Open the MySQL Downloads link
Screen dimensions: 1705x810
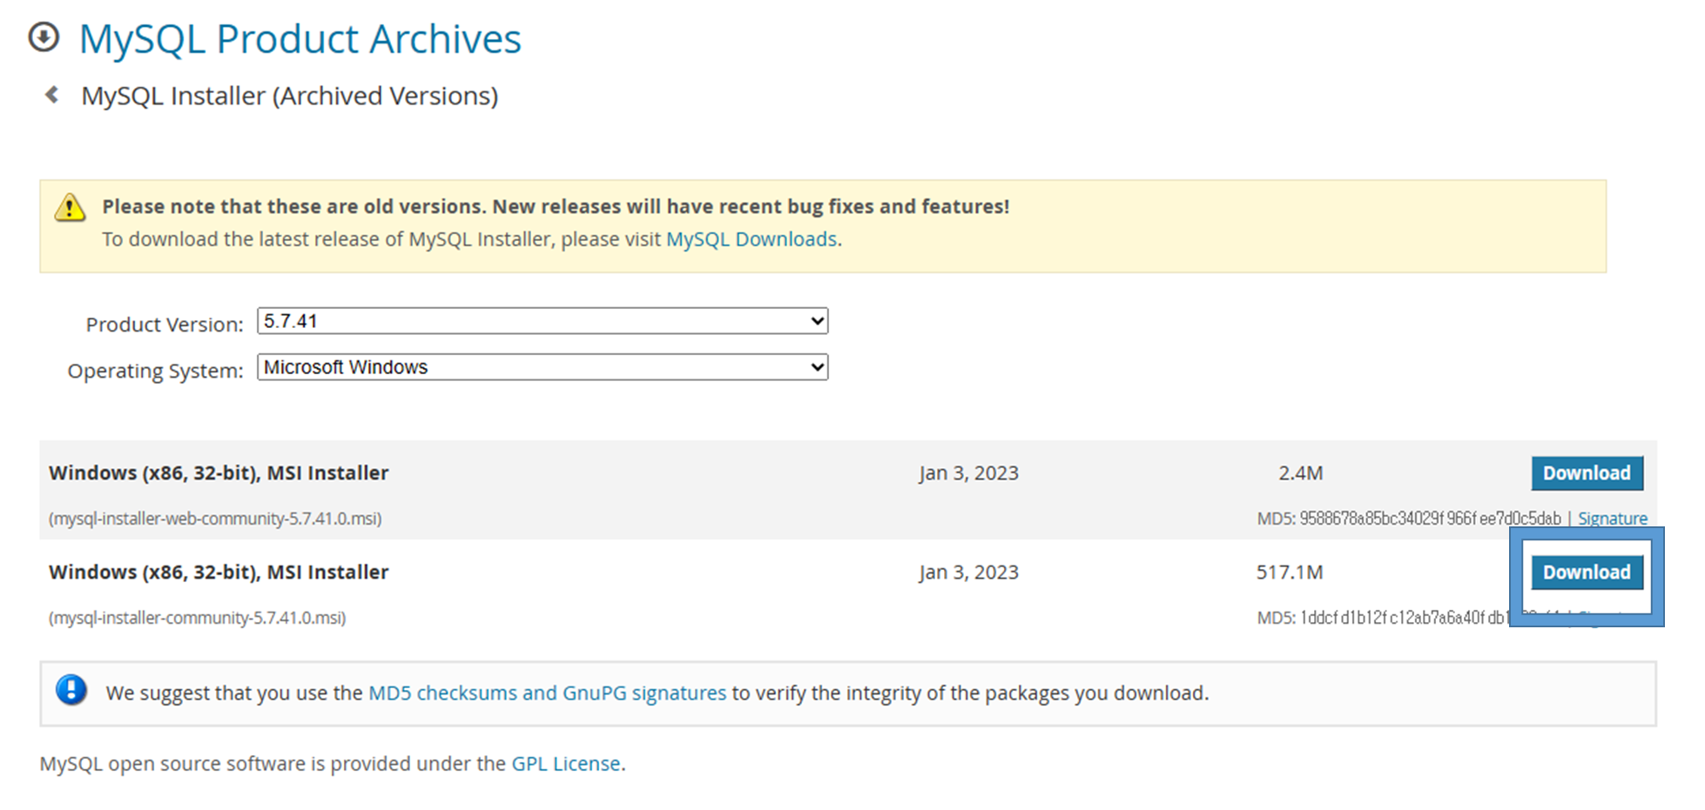click(x=751, y=239)
